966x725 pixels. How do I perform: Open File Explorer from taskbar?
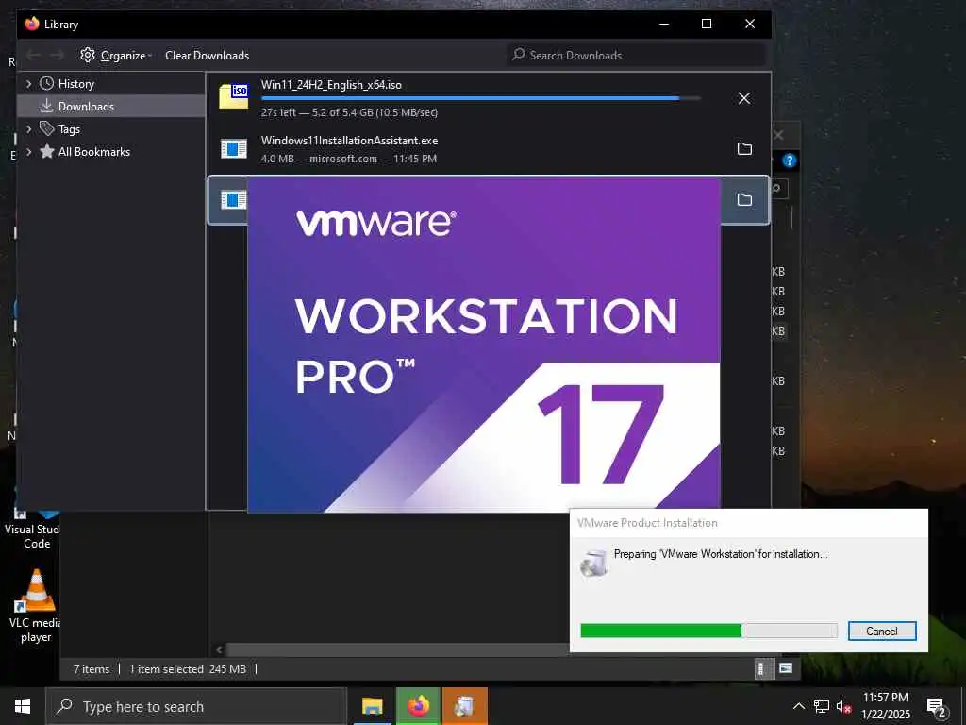point(372,706)
